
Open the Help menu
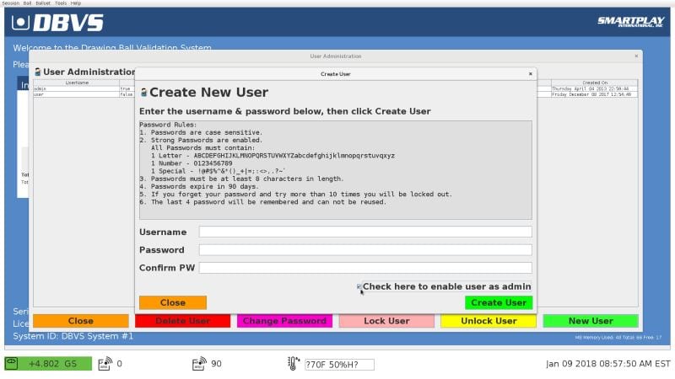76,3
